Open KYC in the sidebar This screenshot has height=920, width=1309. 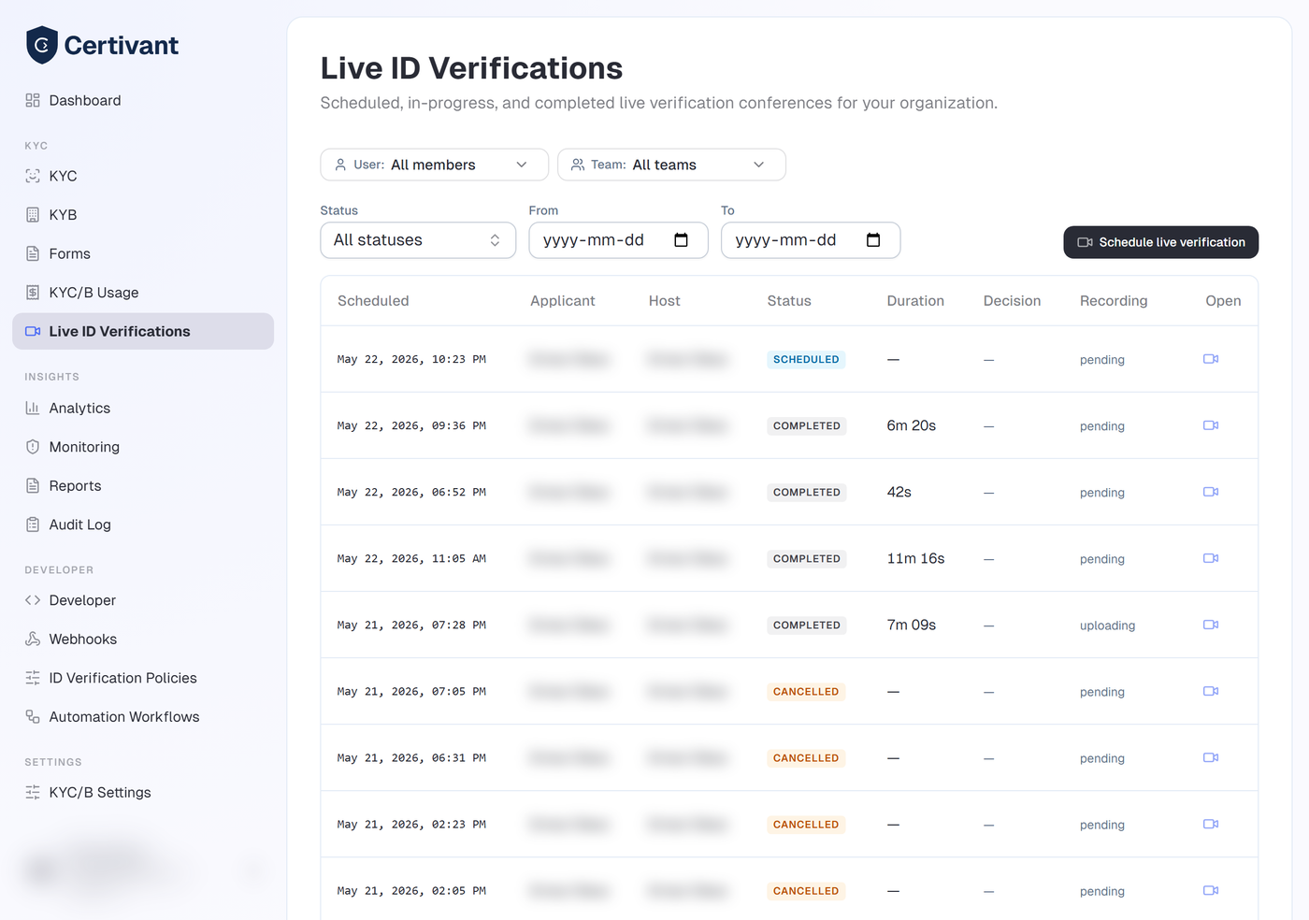[x=143, y=176]
